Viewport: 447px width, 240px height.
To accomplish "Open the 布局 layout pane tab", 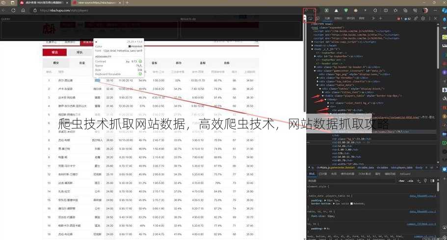I will coord(334,174).
